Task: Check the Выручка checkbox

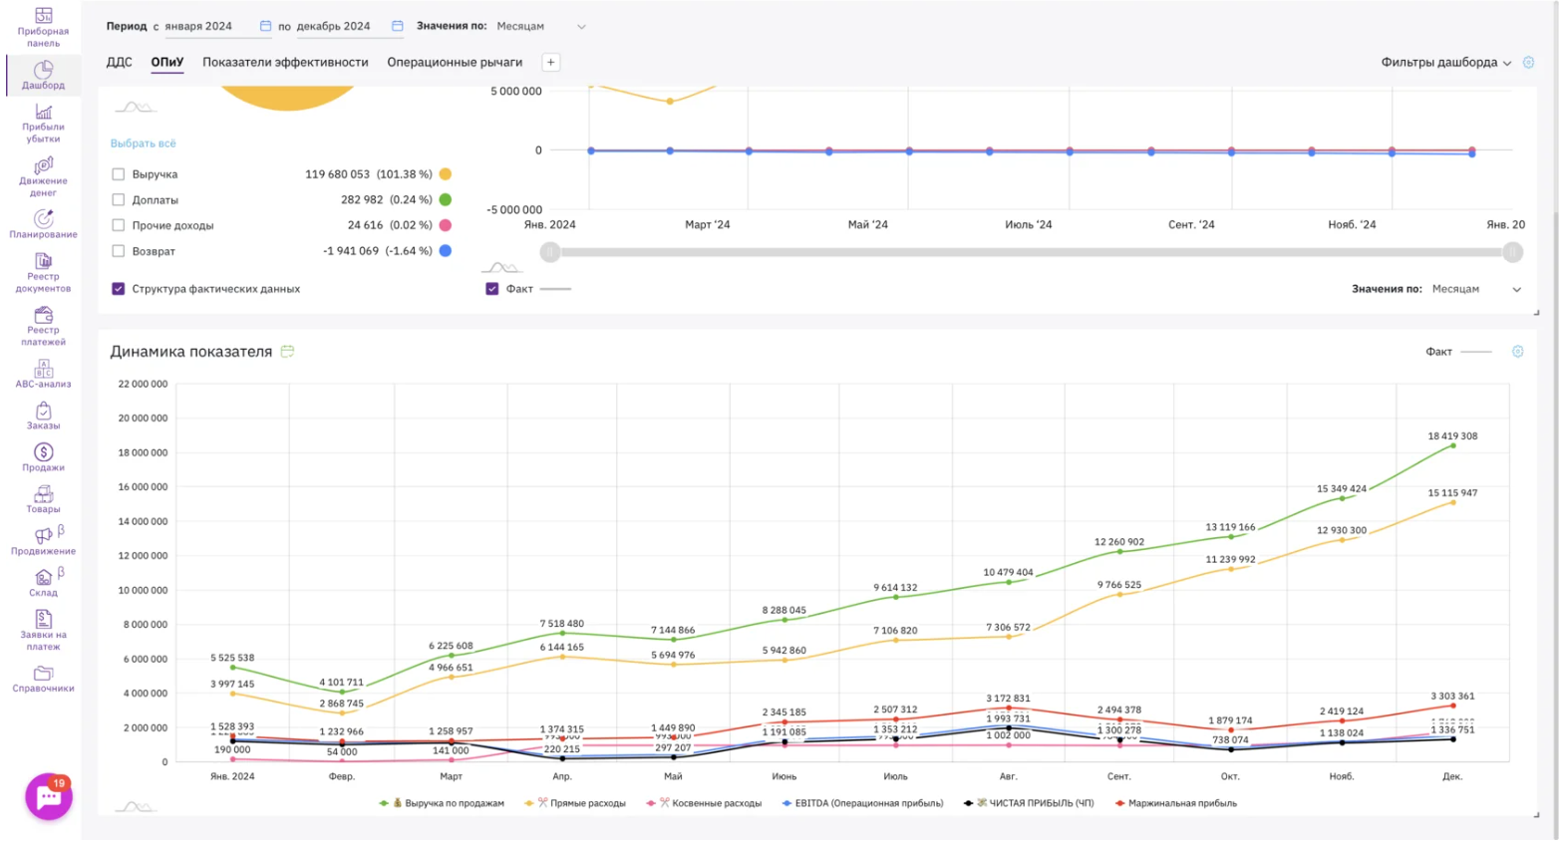Action: point(119,174)
